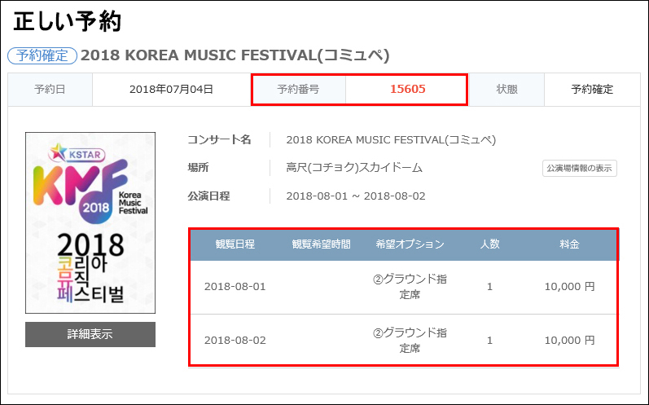Click the 高尺(コチョク)スカイドーム venue text

(x=354, y=168)
